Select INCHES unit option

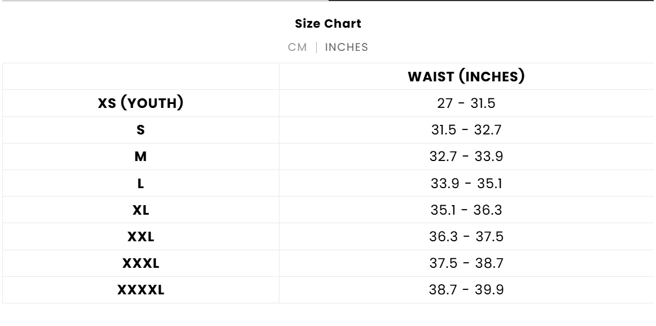click(346, 47)
